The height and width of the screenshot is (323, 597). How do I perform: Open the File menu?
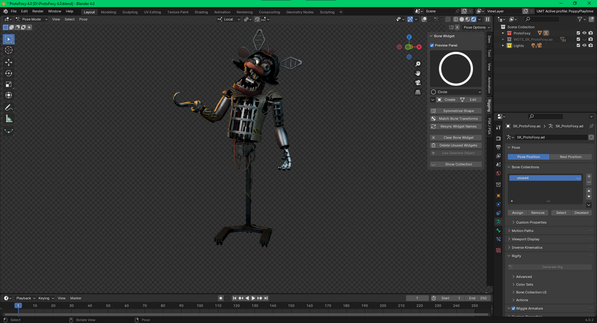point(14,11)
